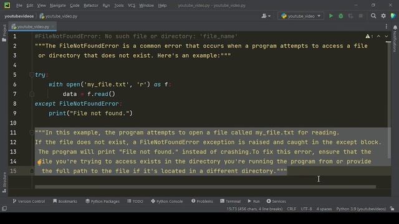Toggle file read-only lock icon

tap(392, 209)
